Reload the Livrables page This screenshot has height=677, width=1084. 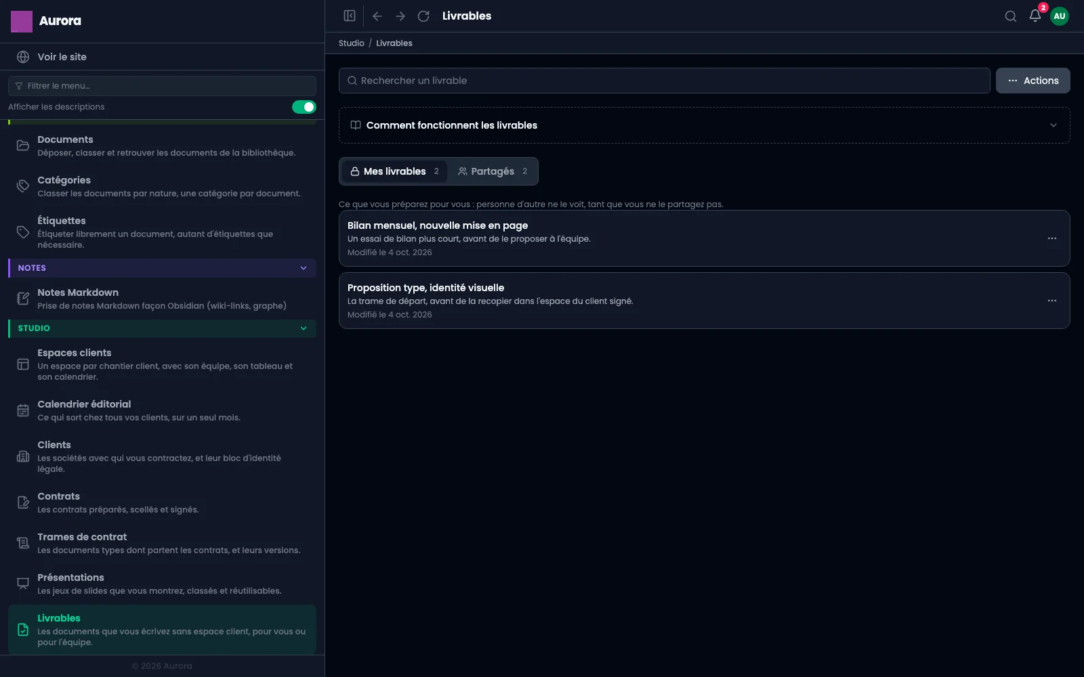coord(423,16)
